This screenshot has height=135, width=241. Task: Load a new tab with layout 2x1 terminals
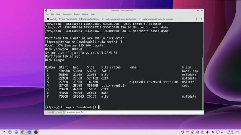click(x=156, y=19)
